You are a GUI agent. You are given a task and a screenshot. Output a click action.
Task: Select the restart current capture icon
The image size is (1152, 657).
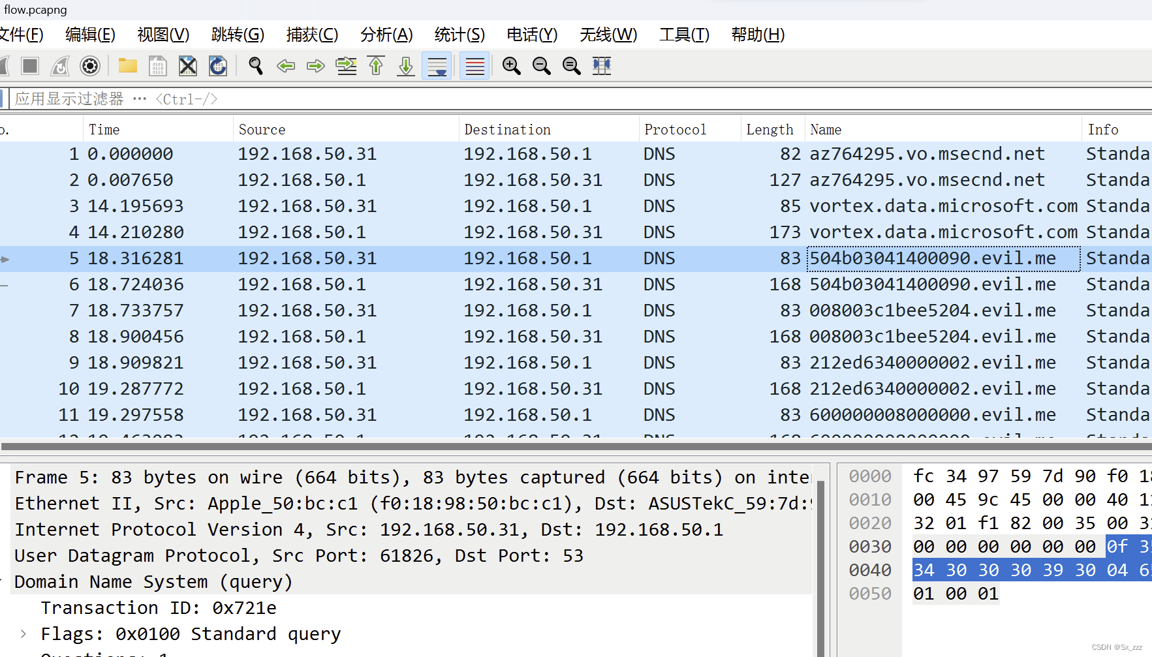(x=59, y=65)
